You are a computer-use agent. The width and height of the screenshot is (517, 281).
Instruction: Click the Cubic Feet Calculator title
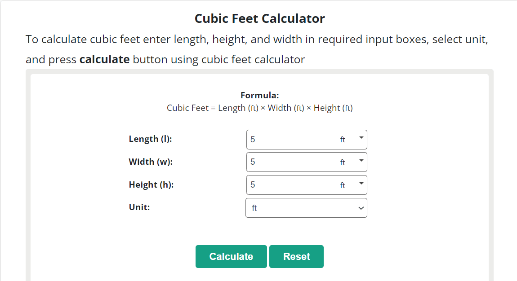259,18
